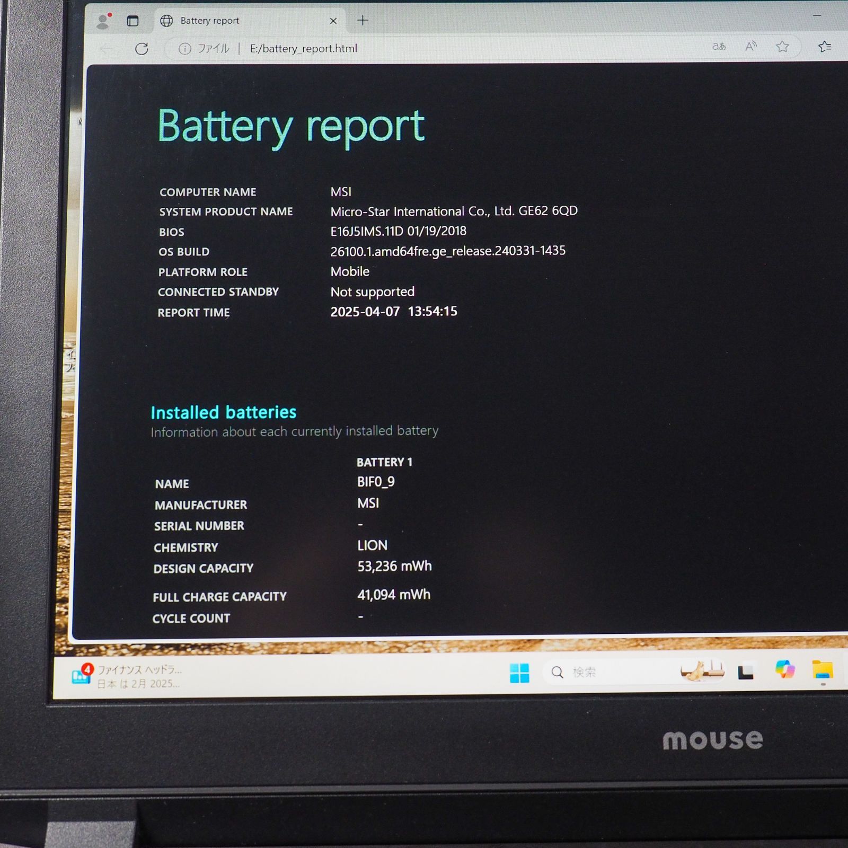Click the design capacity 53,236 mWh

(394, 567)
